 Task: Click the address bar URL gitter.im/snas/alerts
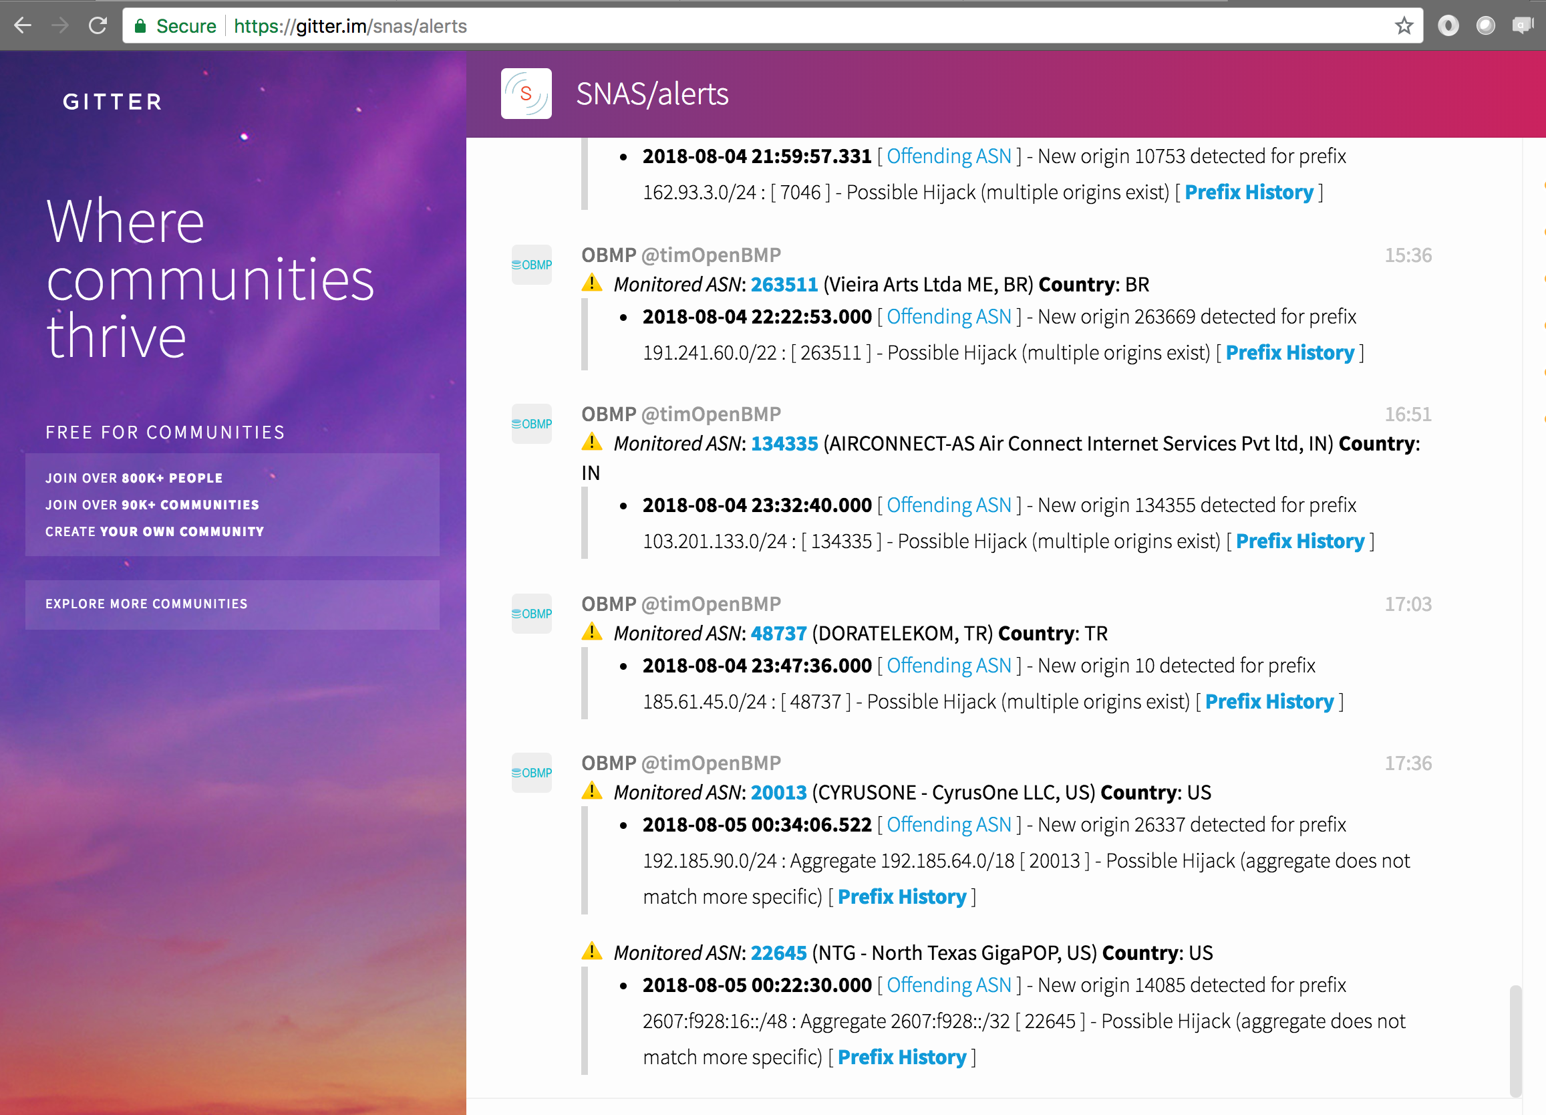click(x=350, y=26)
